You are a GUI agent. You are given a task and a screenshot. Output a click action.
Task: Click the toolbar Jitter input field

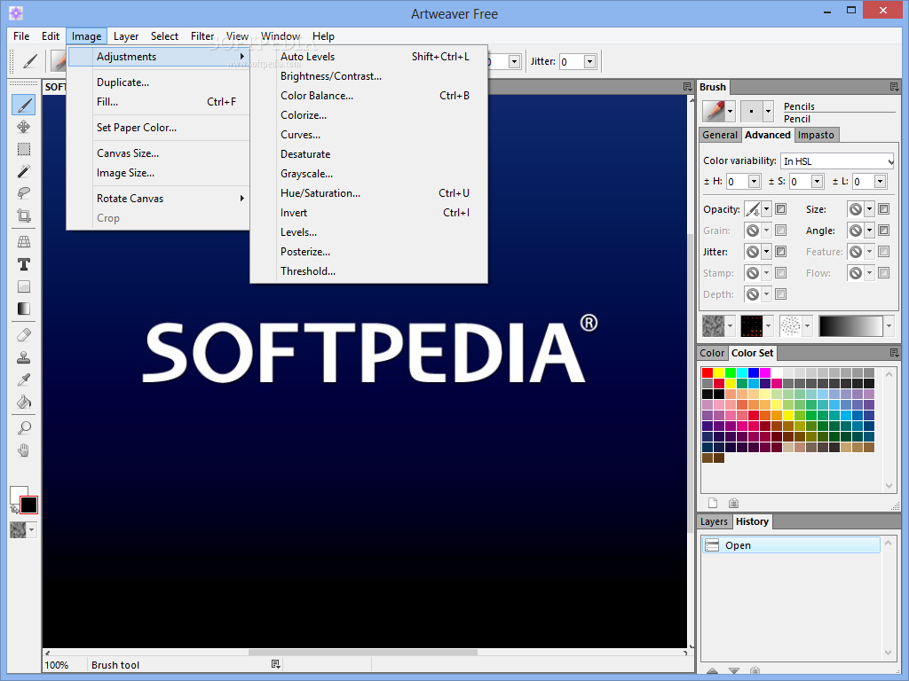(571, 61)
